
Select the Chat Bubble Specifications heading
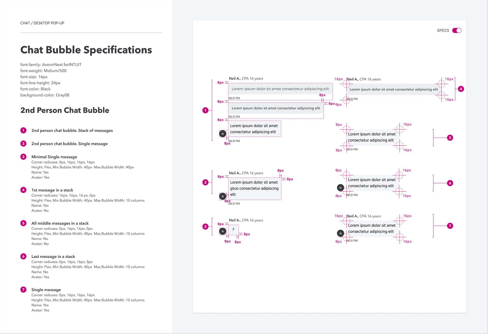pyautogui.click(x=86, y=50)
